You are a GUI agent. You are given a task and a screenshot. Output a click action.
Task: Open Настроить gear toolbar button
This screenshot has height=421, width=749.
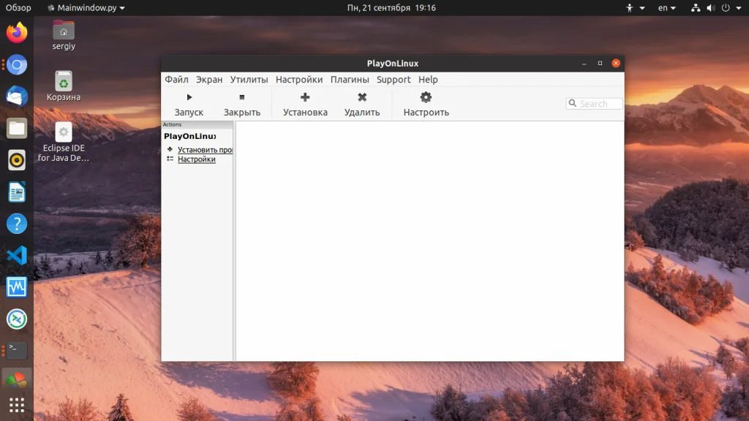pyautogui.click(x=426, y=104)
